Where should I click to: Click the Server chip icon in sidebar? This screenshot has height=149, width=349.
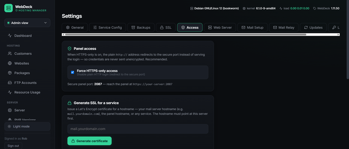coord(10,110)
